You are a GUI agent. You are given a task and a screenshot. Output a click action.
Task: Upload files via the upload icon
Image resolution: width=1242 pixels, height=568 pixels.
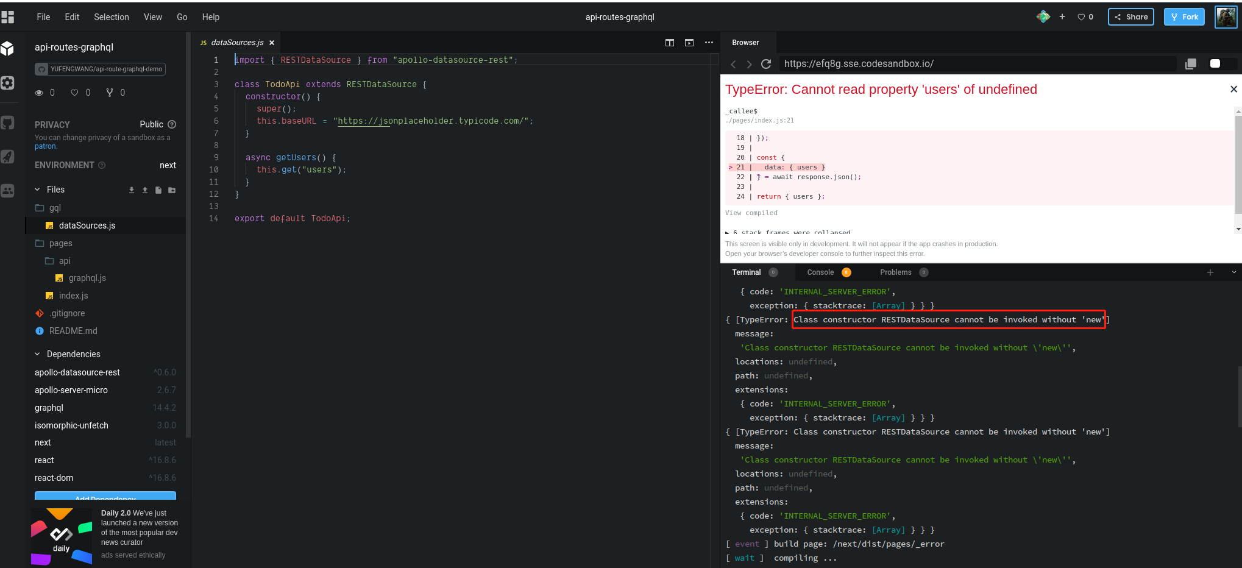tap(144, 190)
